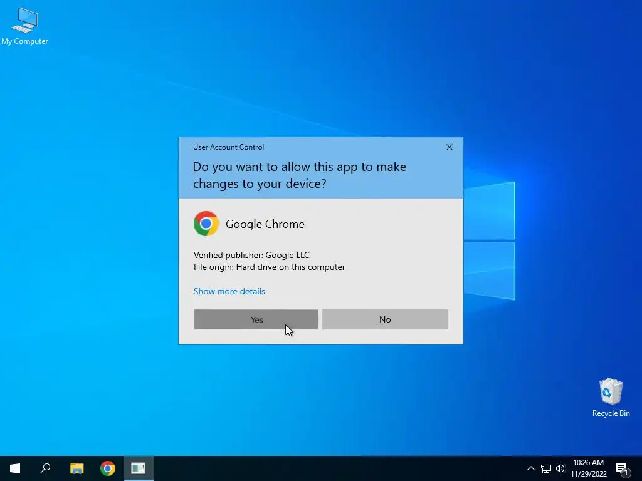Open the volume speaker tray icon
This screenshot has width=642, height=481.
pos(560,468)
